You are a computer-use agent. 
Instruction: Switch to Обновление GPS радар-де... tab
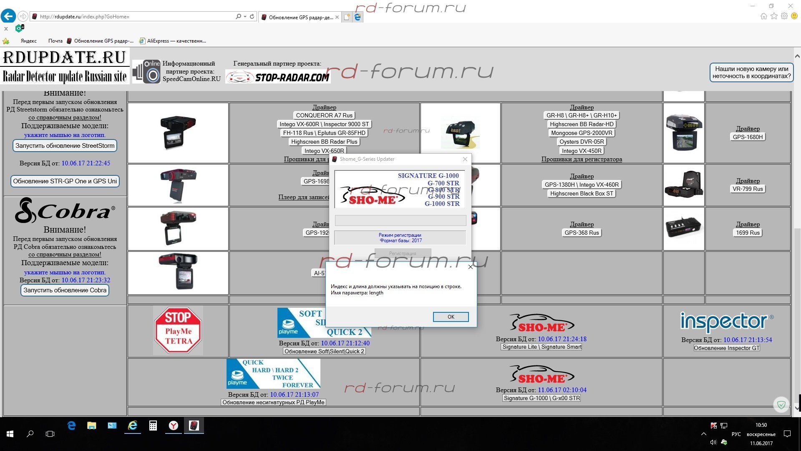click(300, 18)
